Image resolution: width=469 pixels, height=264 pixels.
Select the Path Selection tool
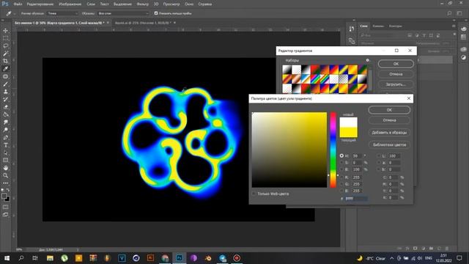pyautogui.click(x=5, y=153)
